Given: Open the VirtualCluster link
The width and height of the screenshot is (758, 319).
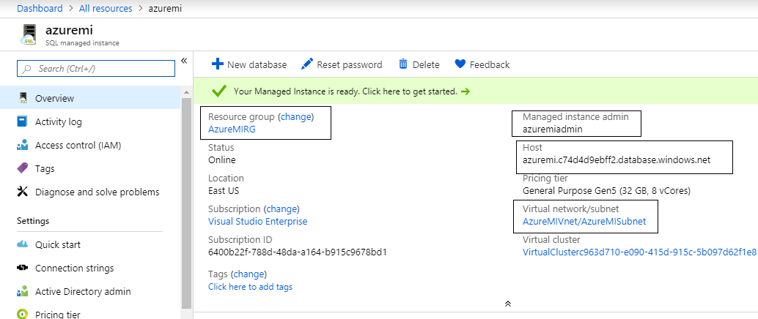Looking at the screenshot, I should [x=639, y=252].
